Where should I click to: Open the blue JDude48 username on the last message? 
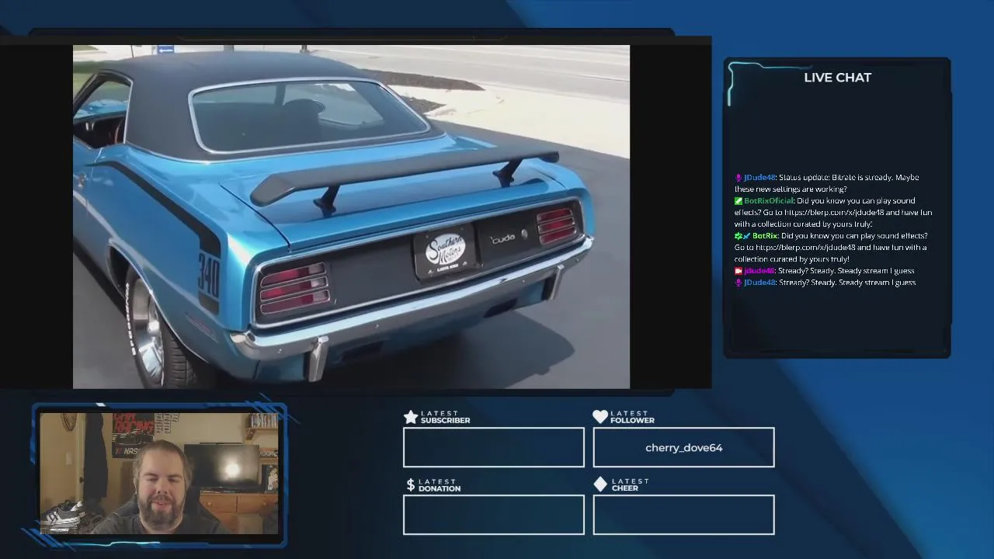point(759,283)
